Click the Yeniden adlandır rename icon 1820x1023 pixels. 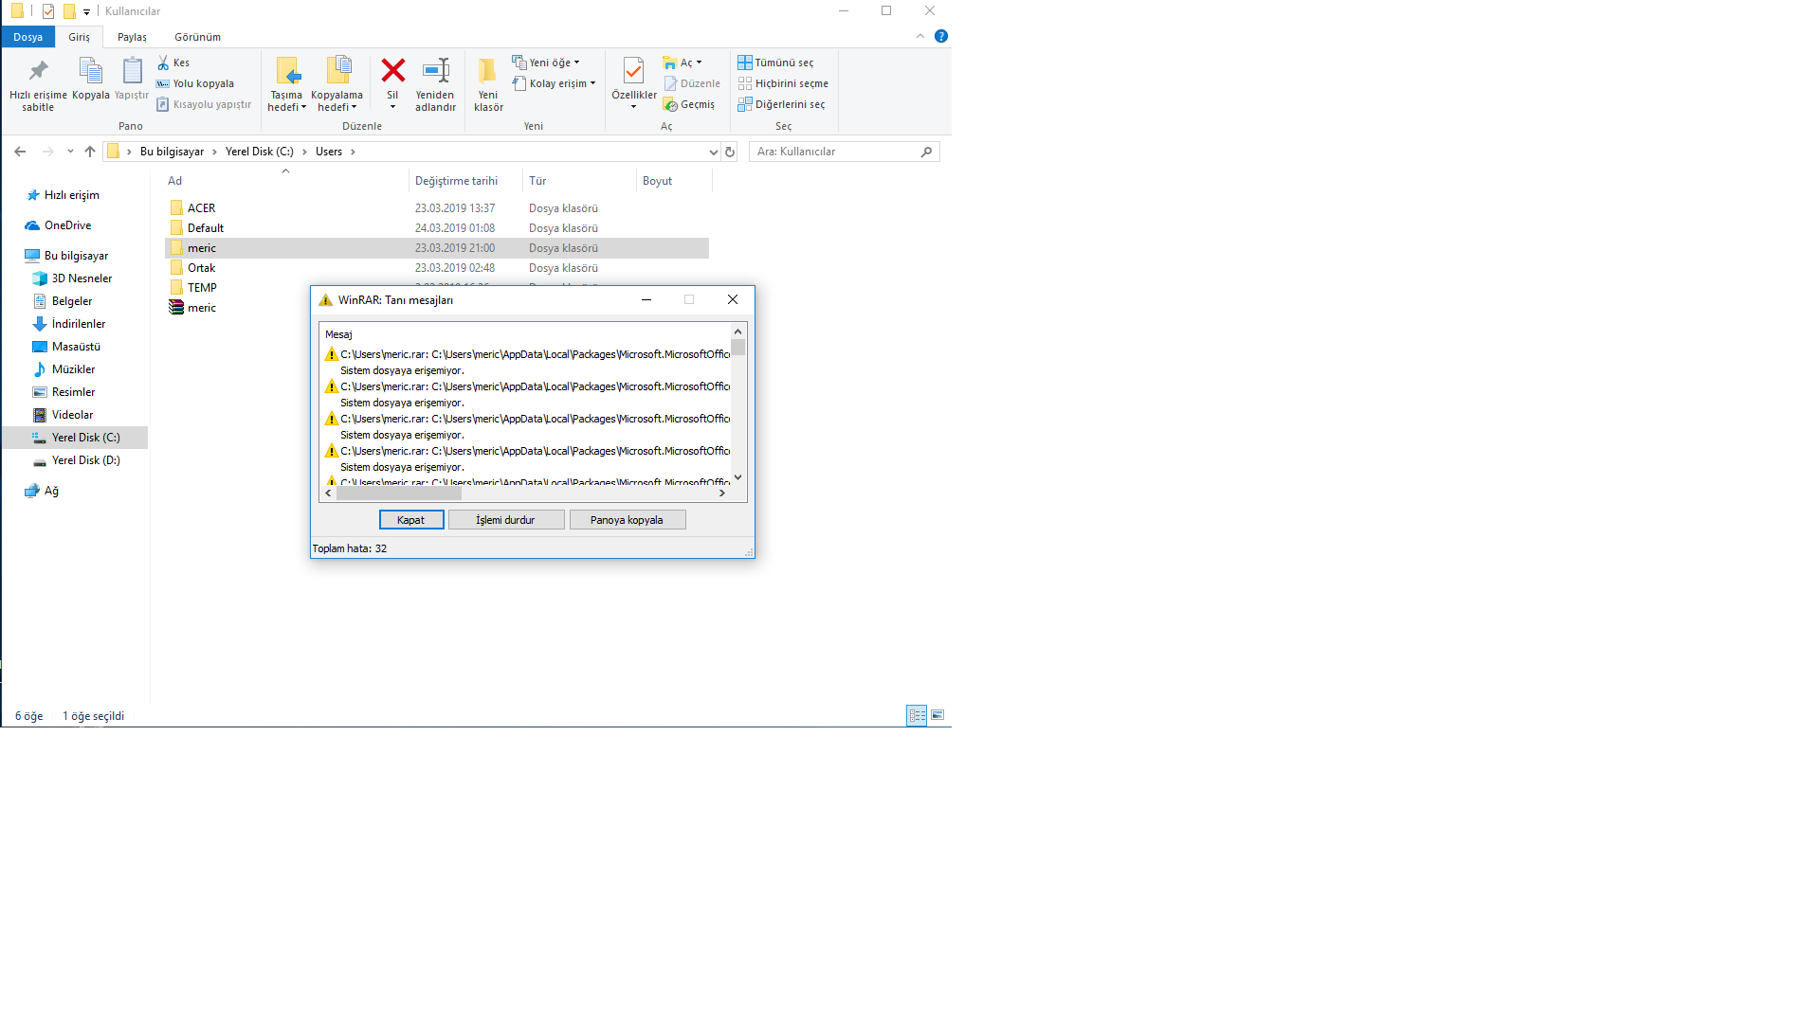(435, 71)
